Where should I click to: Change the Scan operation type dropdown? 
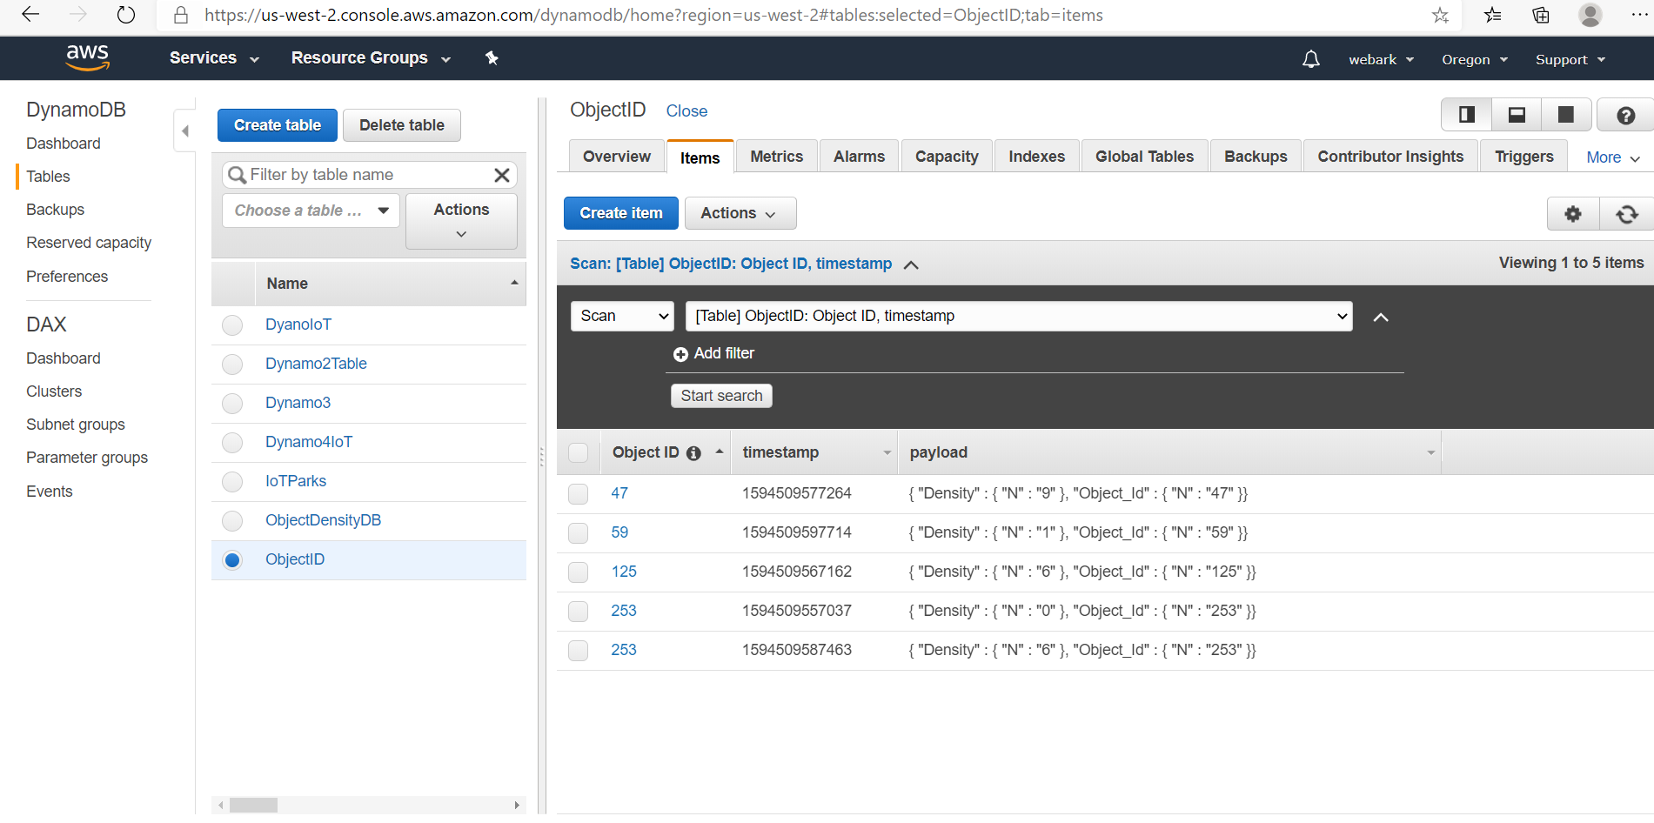tap(623, 316)
